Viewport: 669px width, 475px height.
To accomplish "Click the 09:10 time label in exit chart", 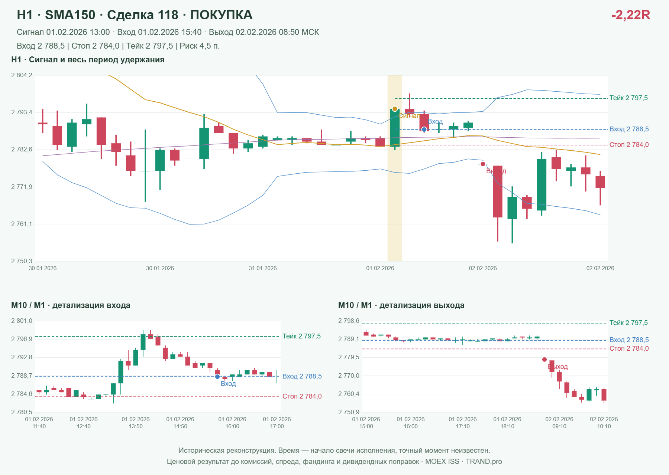I will coord(559,426).
